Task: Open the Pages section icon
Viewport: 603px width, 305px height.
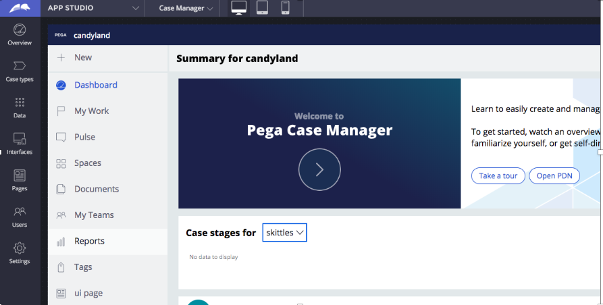Action: (20, 175)
